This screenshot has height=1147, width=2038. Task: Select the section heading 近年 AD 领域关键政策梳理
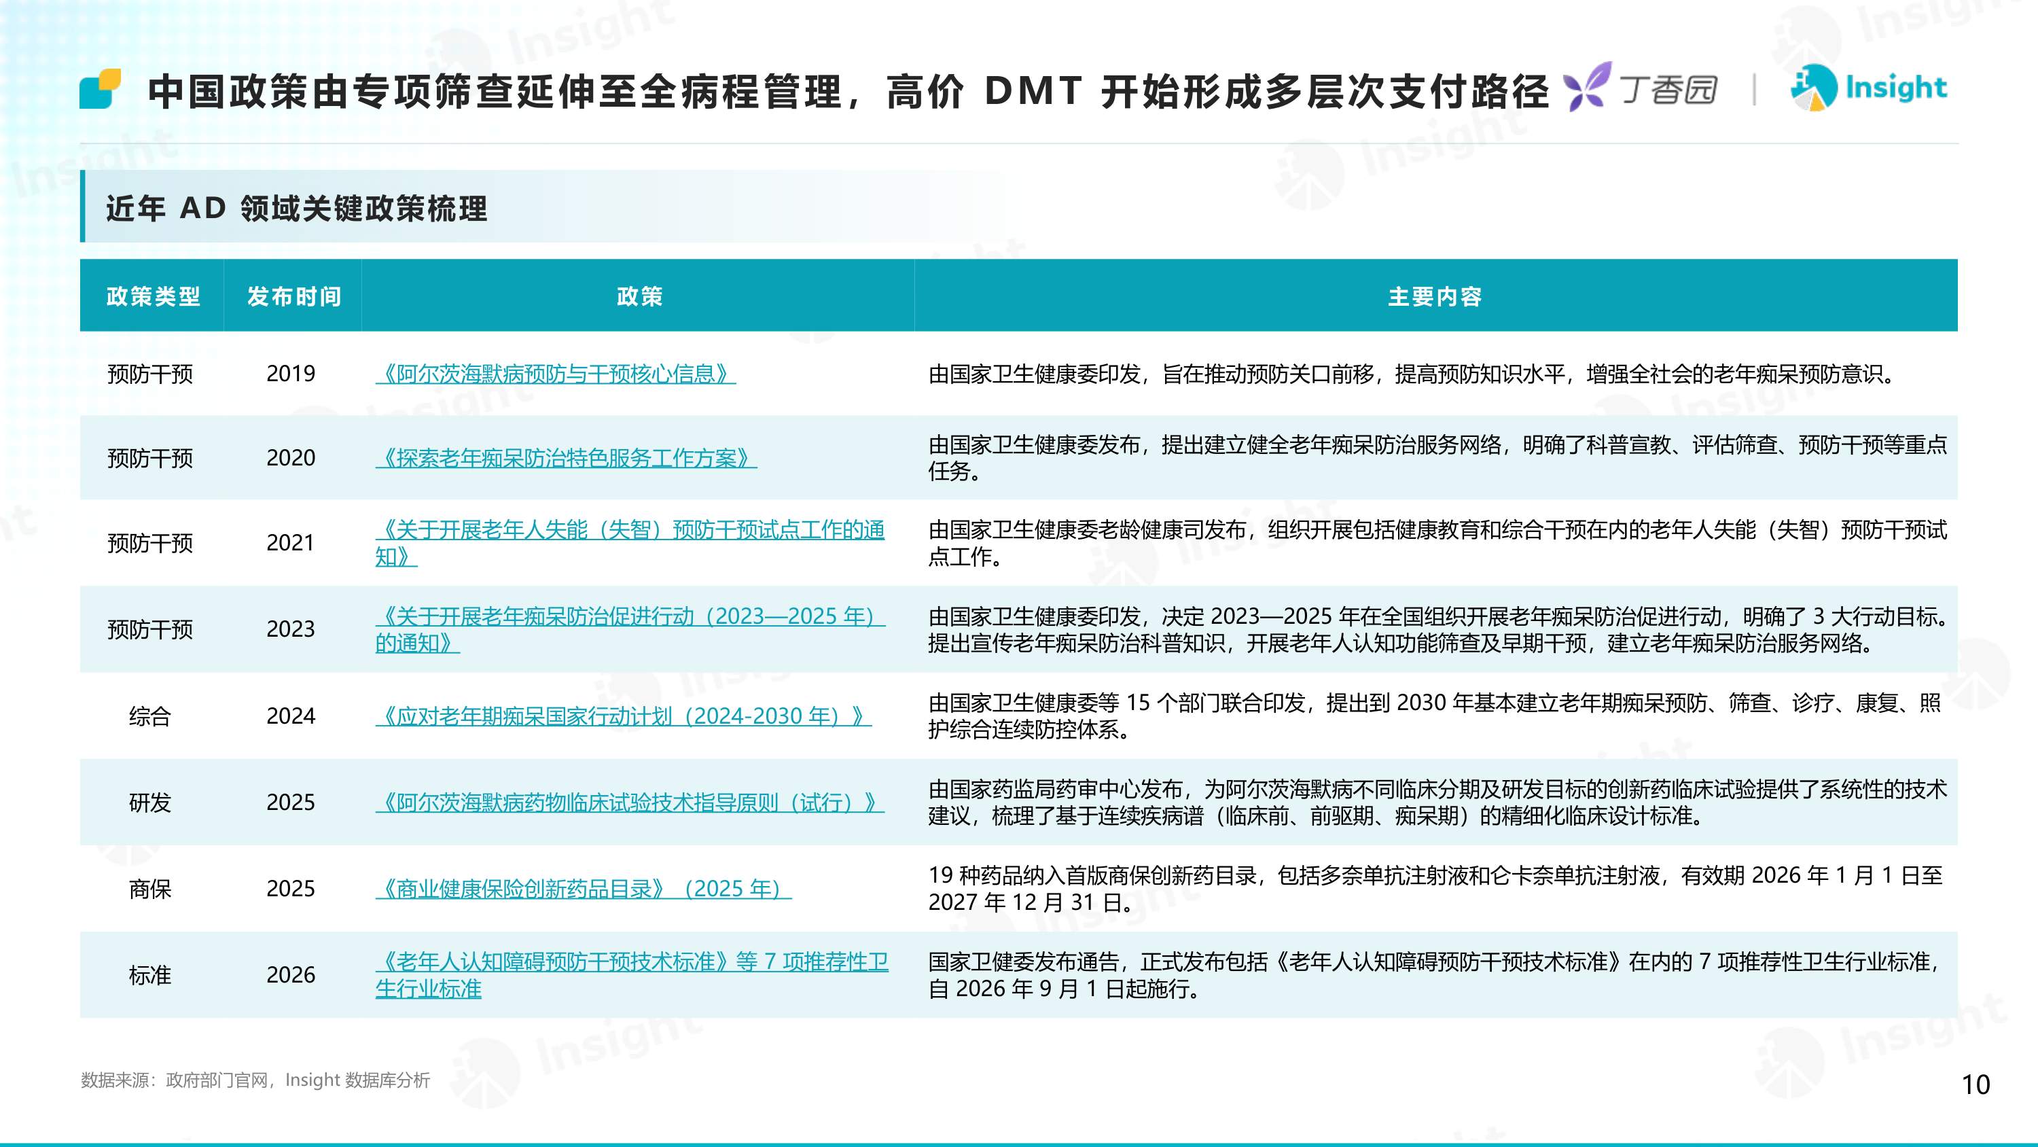297,208
